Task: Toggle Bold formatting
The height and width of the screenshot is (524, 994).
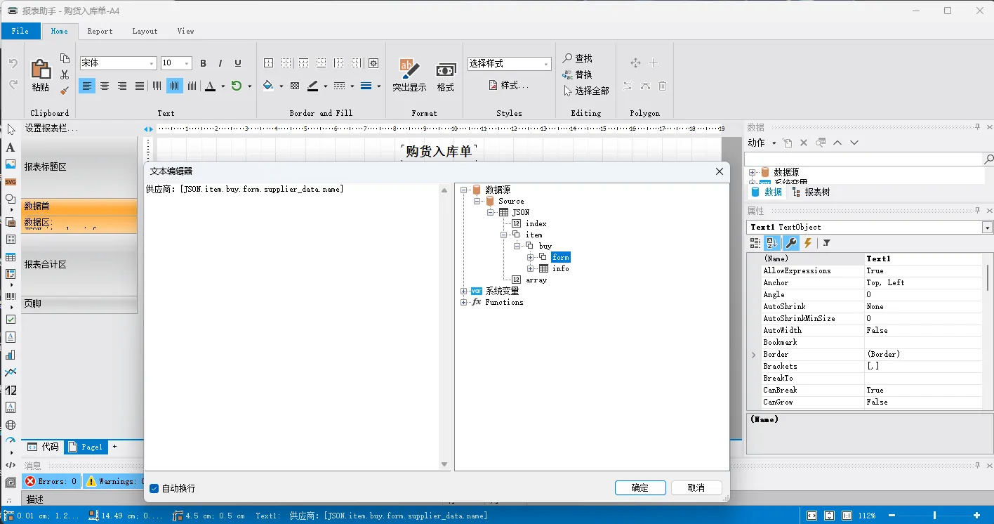Action: click(203, 63)
